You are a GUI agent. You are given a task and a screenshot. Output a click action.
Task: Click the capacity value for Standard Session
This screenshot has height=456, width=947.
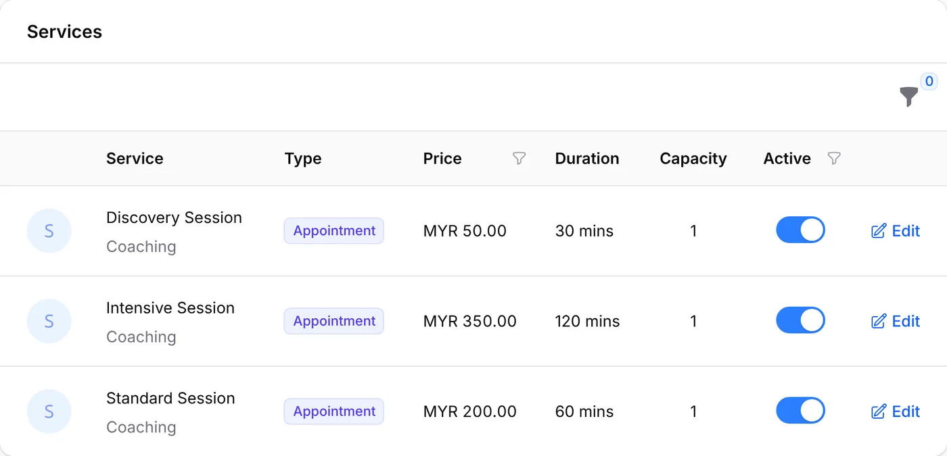pos(693,411)
